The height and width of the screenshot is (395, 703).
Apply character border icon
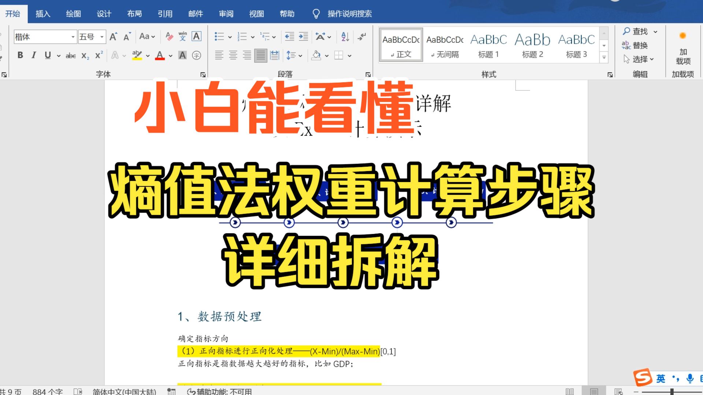click(197, 36)
